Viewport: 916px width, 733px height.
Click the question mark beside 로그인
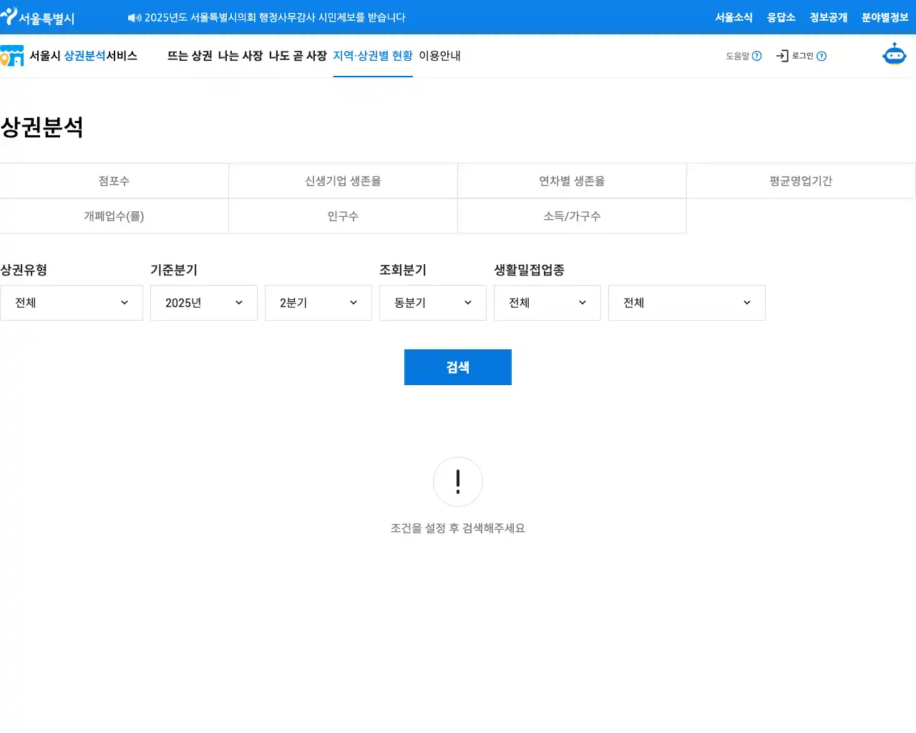822,57
